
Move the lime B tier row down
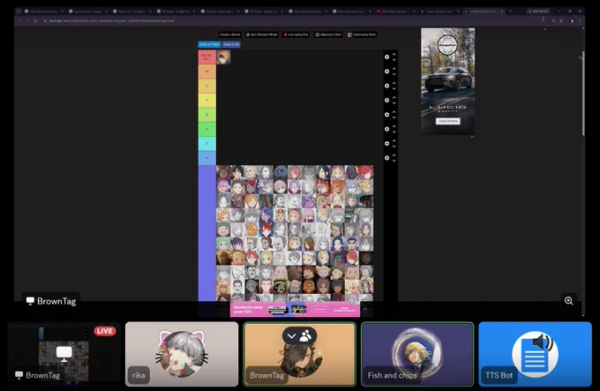pyautogui.click(x=394, y=117)
